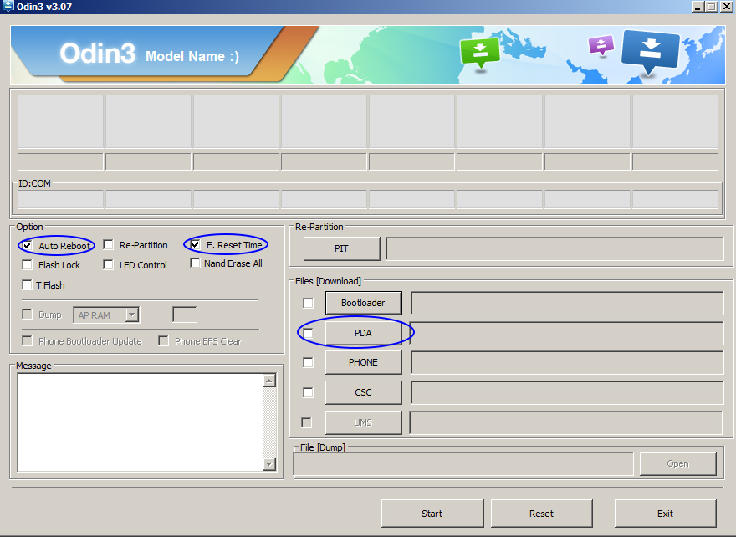
Task: Browse for a Bootloader file
Action: 363,304
